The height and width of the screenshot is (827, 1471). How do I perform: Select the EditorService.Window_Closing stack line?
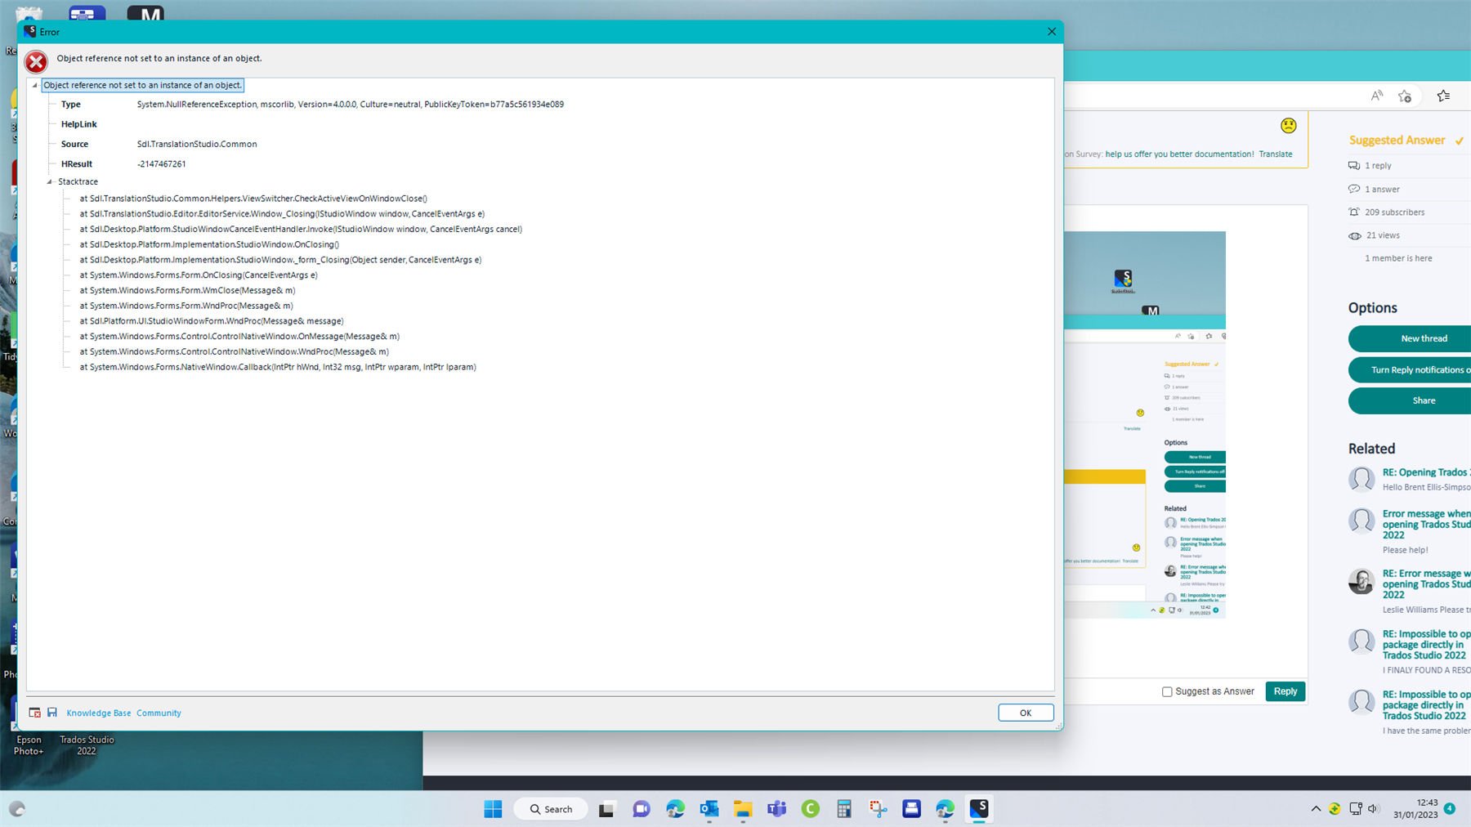282,214
